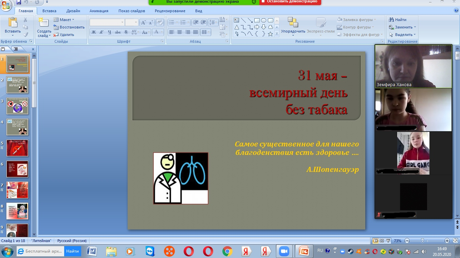Click the Arrange (Упорядочить) icon
Viewport: 460px width, 258px height.
click(293, 23)
